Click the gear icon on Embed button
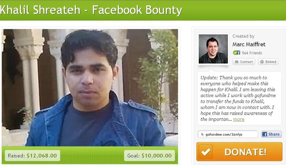Image resolution: width=286 pixels, height=165 pixels. click(x=262, y=61)
